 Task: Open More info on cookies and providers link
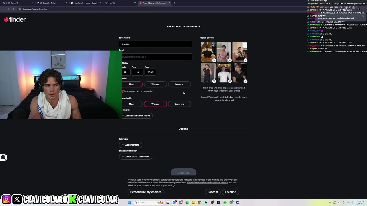[207, 183]
